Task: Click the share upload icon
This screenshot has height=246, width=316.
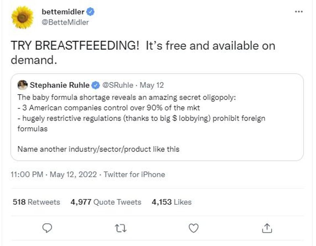Action: [267, 227]
